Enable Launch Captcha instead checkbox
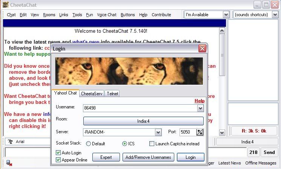 click(152, 143)
